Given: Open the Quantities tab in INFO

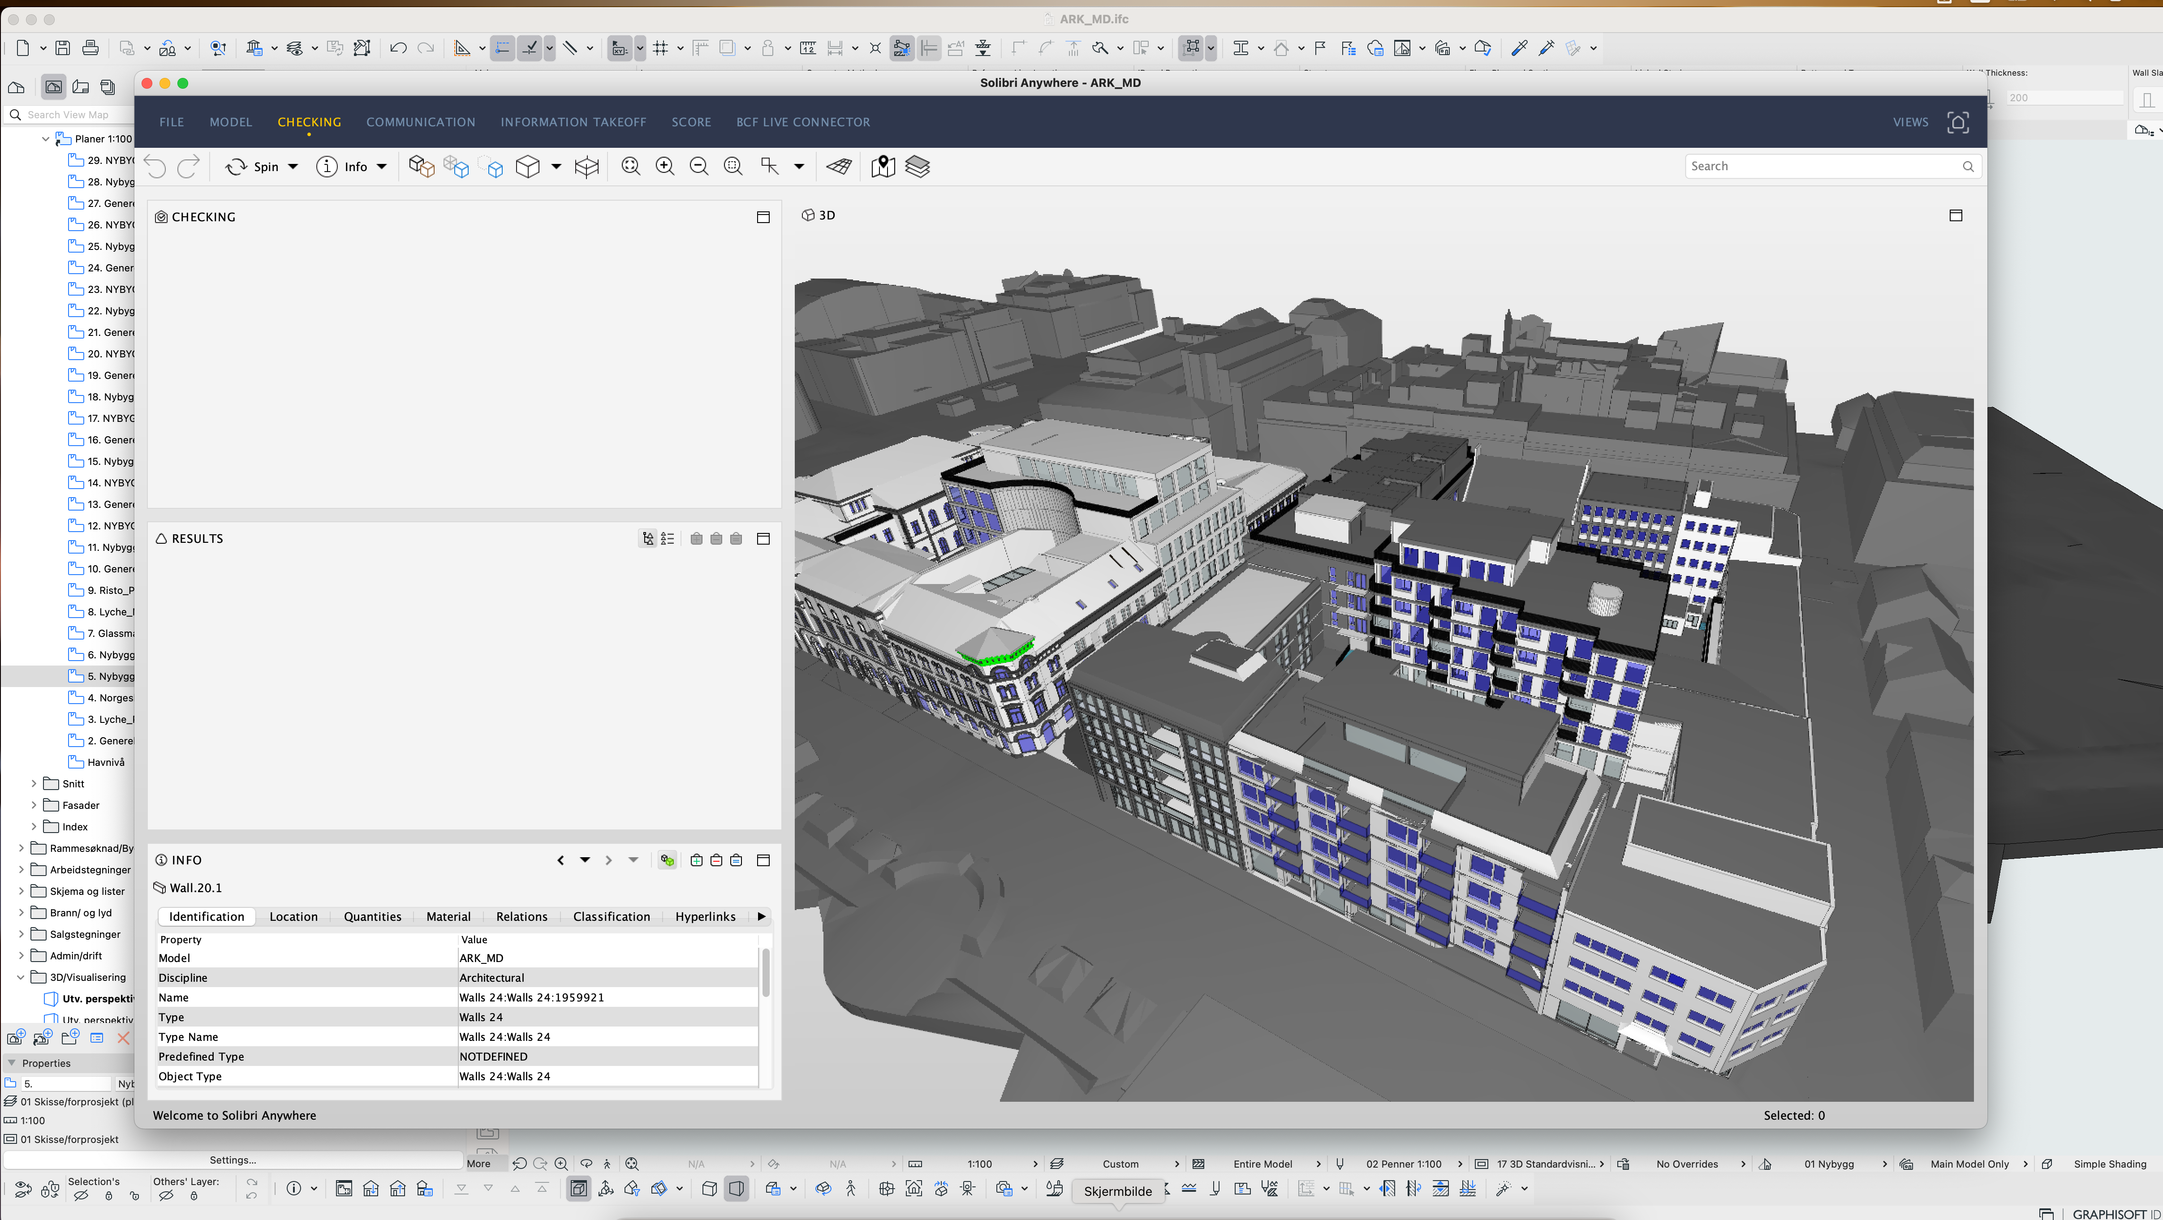Looking at the screenshot, I should pos(372,917).
